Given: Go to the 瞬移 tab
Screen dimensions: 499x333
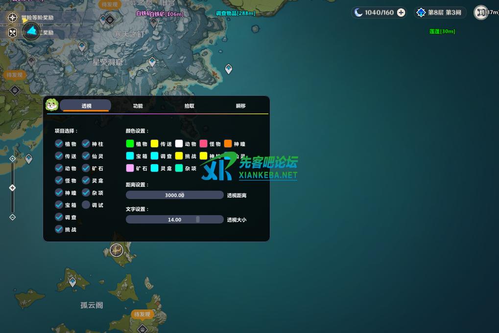Looking at the screenshot, I should coord(240,106).
